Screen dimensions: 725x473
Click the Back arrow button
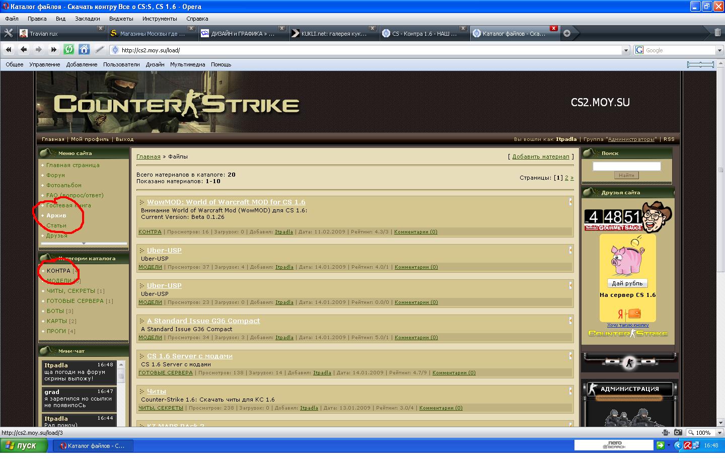click(x=24, y=49)
